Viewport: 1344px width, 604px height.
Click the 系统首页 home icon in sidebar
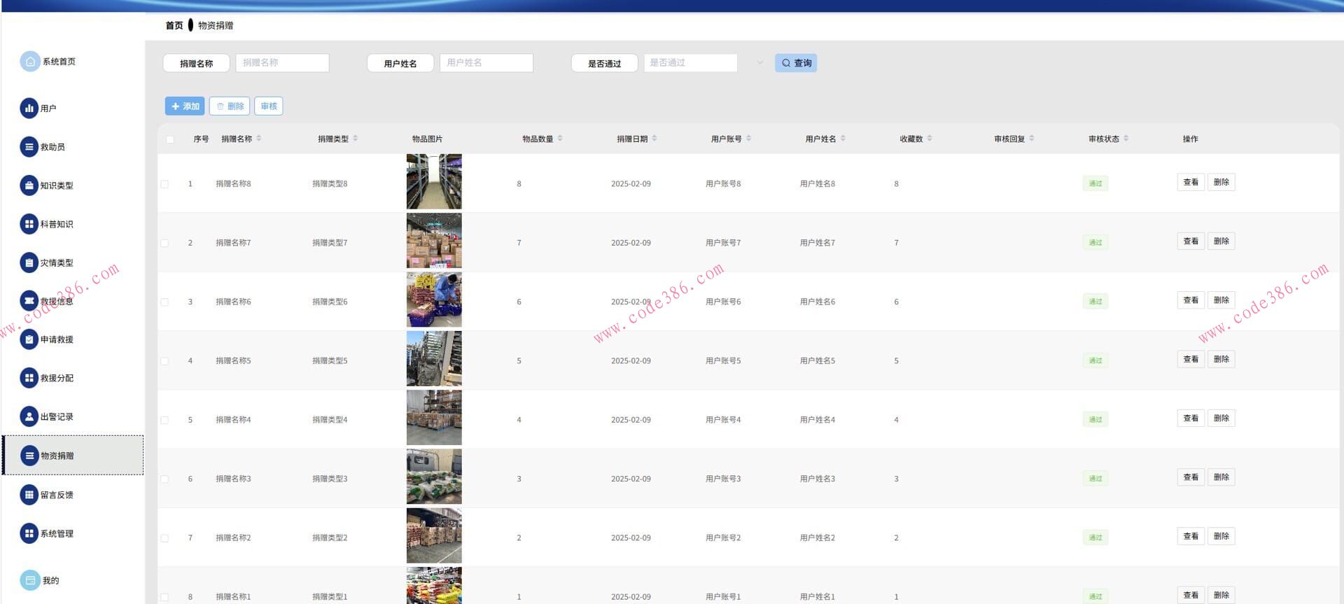point(29,62)
